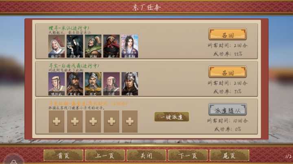Click the 一键派遣 auto-dispatch button
Screen dimensions: 293x164
point(172,117)
